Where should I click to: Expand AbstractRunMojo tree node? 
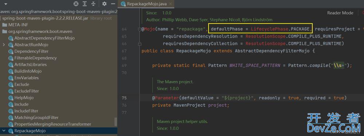4,44
